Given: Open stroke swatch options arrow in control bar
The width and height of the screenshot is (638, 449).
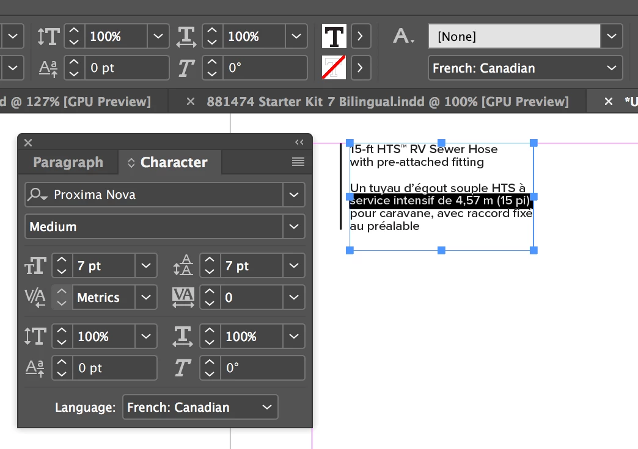Looking at the screenshot, I should pyautogui.click(x=360, y=68).
